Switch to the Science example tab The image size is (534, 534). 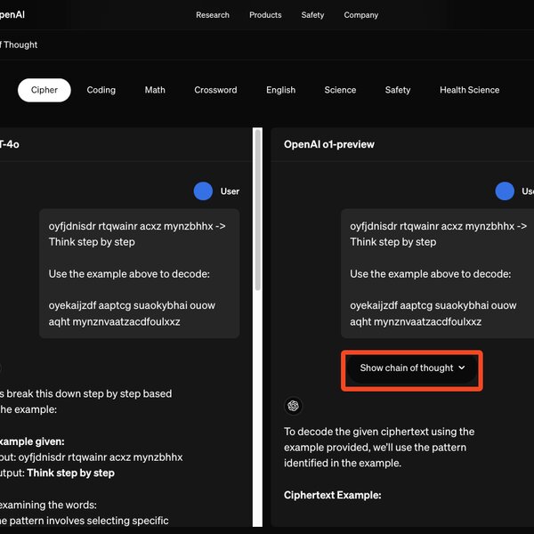[340, 90]
